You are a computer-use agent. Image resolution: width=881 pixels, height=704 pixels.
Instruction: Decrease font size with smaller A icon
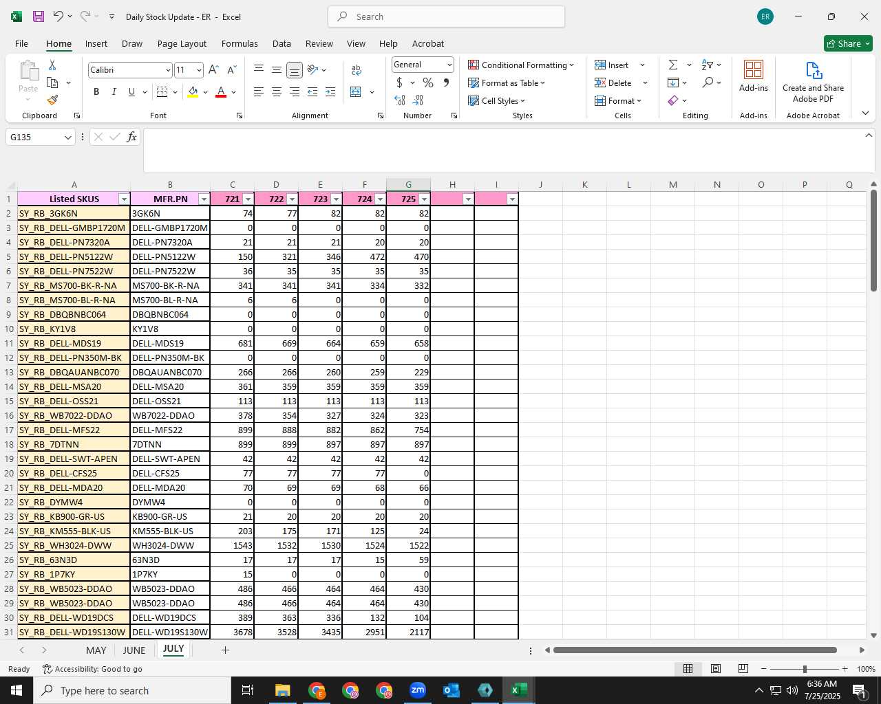pyautogui.click(x=231, y=69)
